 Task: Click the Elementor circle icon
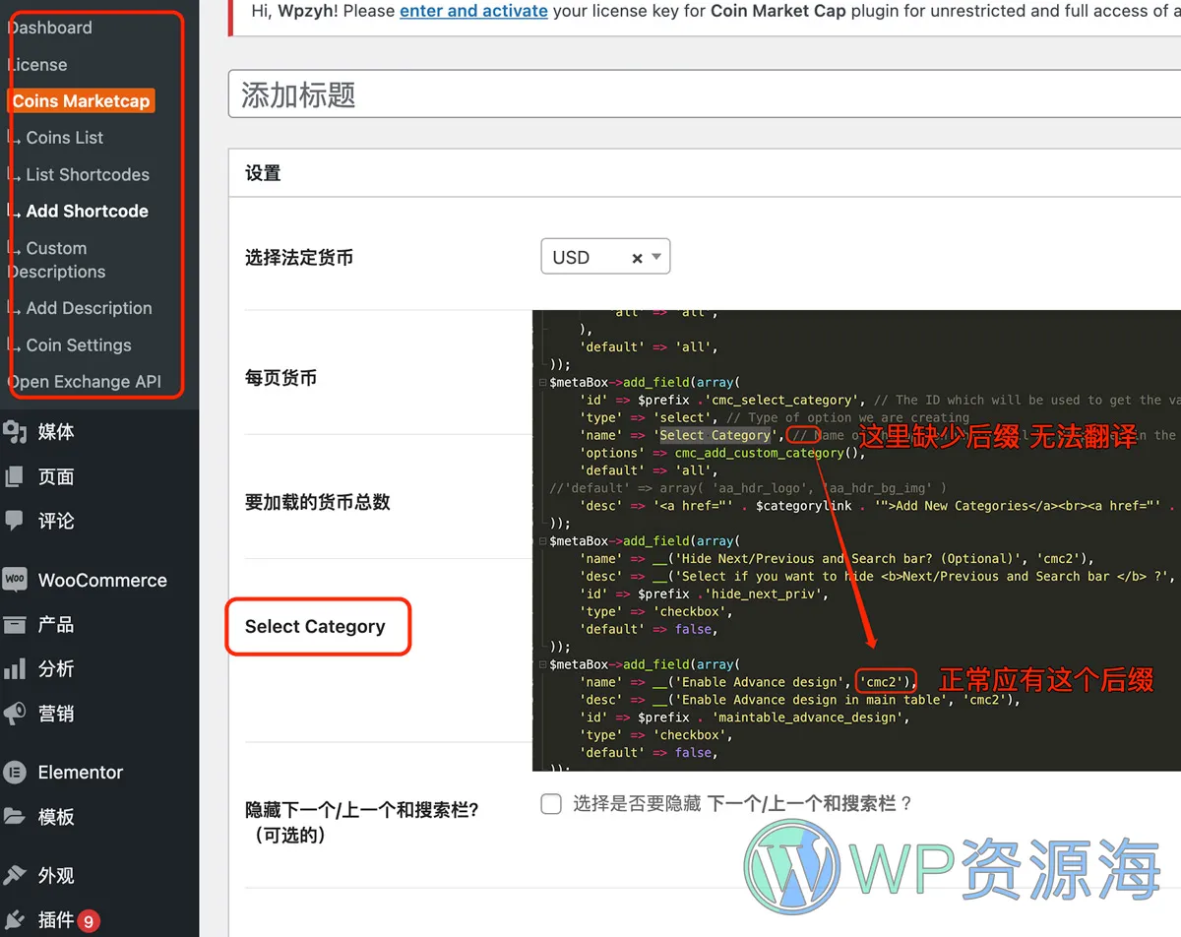pos(15,773)
